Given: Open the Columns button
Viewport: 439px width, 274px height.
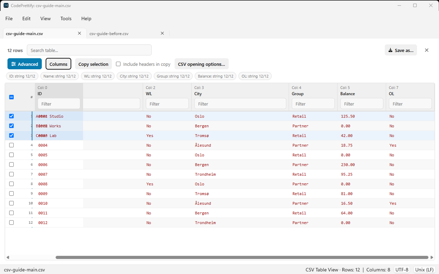Looking at the screenshot, I should click(x=58, y=64).
